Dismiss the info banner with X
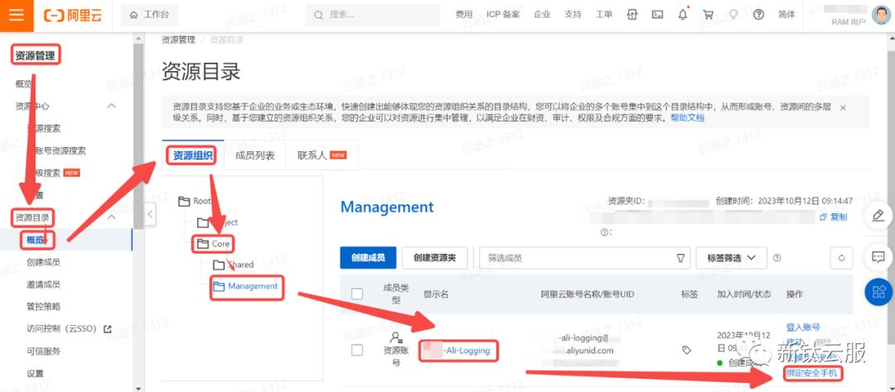 (843, 108)
